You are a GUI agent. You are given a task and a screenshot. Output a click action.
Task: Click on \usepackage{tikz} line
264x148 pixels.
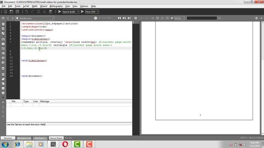(34, 27)
